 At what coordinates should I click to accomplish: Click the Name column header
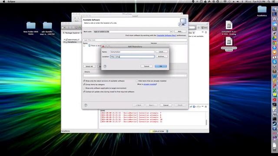coord(86,43)
